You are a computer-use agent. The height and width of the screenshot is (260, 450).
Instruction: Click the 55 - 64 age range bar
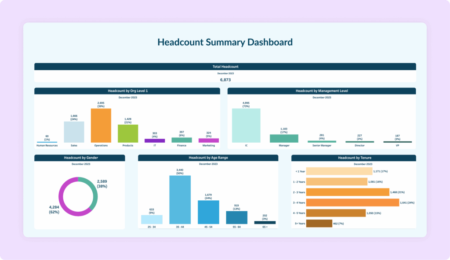tap(236, 217)
